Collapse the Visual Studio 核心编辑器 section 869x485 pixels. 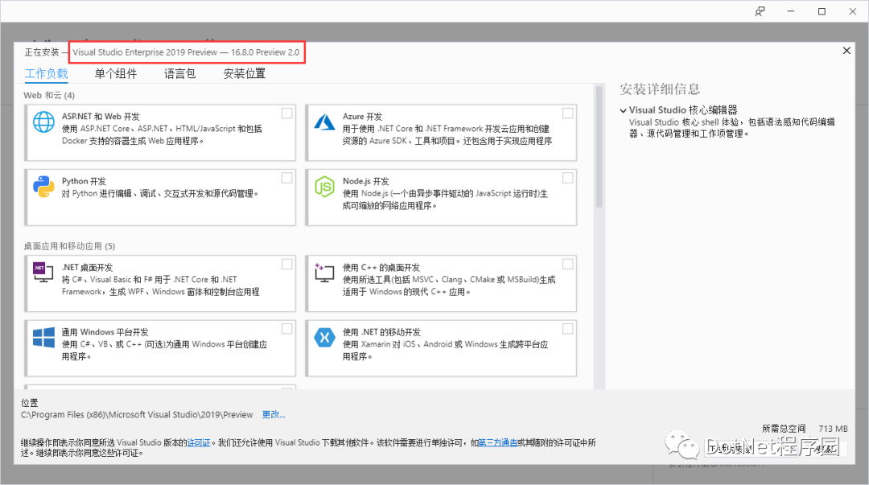coord(624,110)
